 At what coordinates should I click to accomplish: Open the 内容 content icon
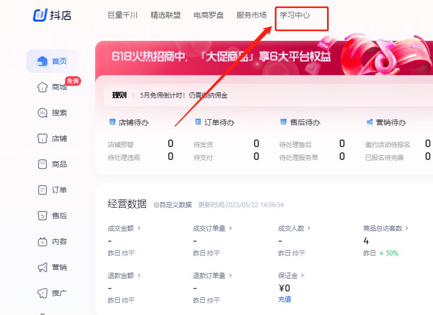tap(42, 241)
